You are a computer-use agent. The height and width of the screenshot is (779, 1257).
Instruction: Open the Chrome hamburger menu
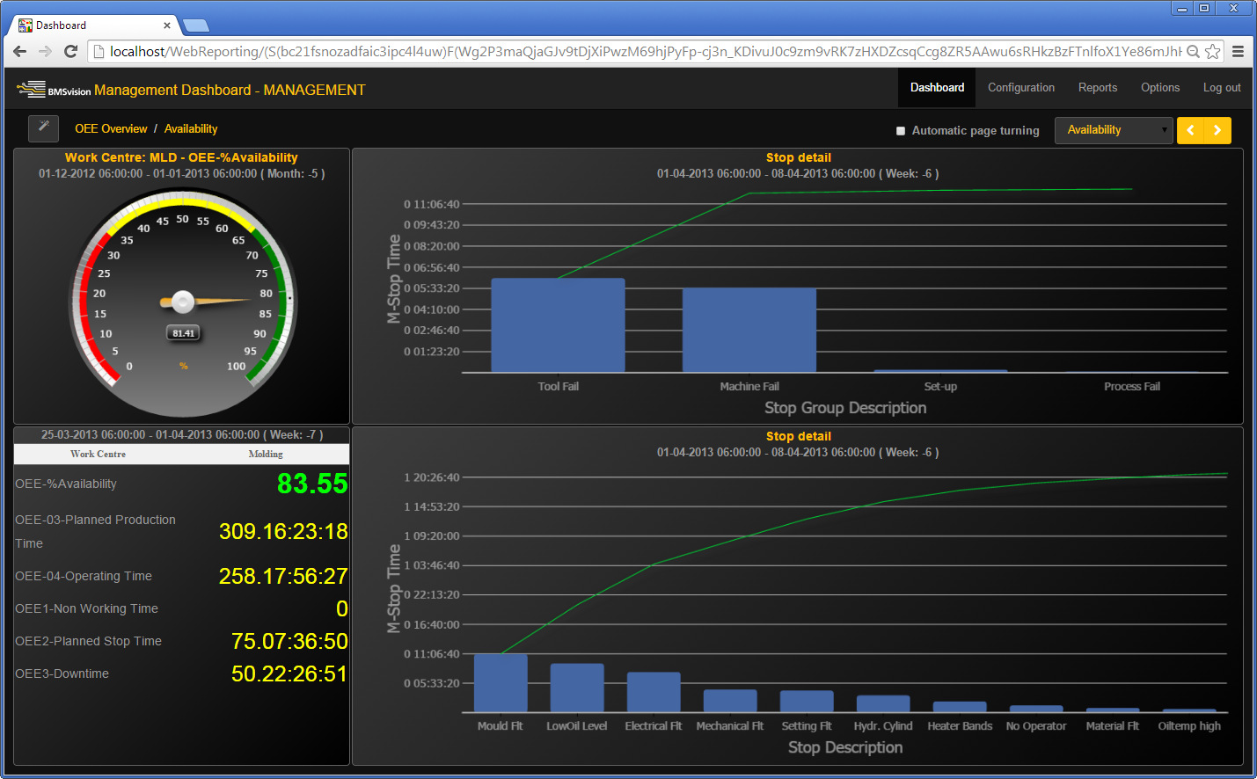coord(1238,52)
